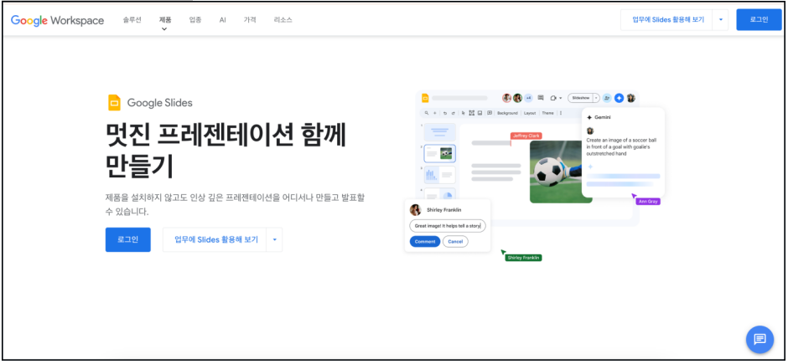This screenshot has width=788, height=364.
Task: Click the Gemini prompt text about soccer ball
Action: 622,147
